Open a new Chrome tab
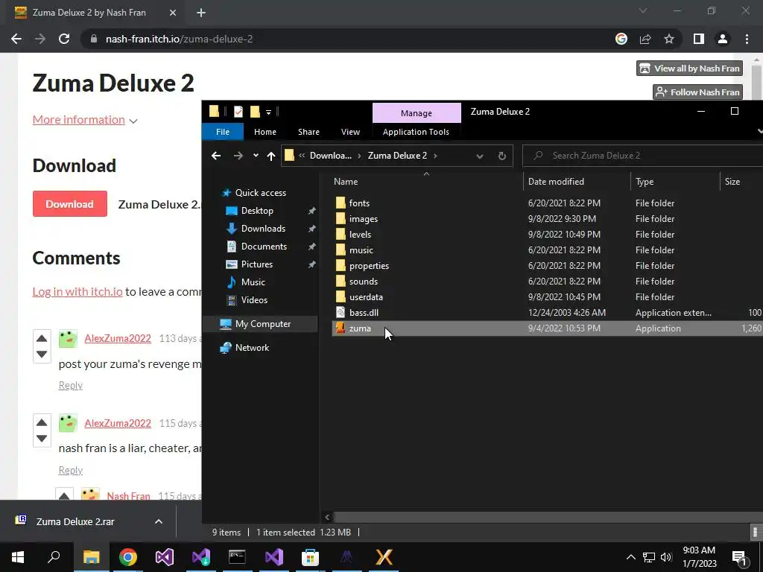This screenshot has height=572, width=763. pos(201,13)
